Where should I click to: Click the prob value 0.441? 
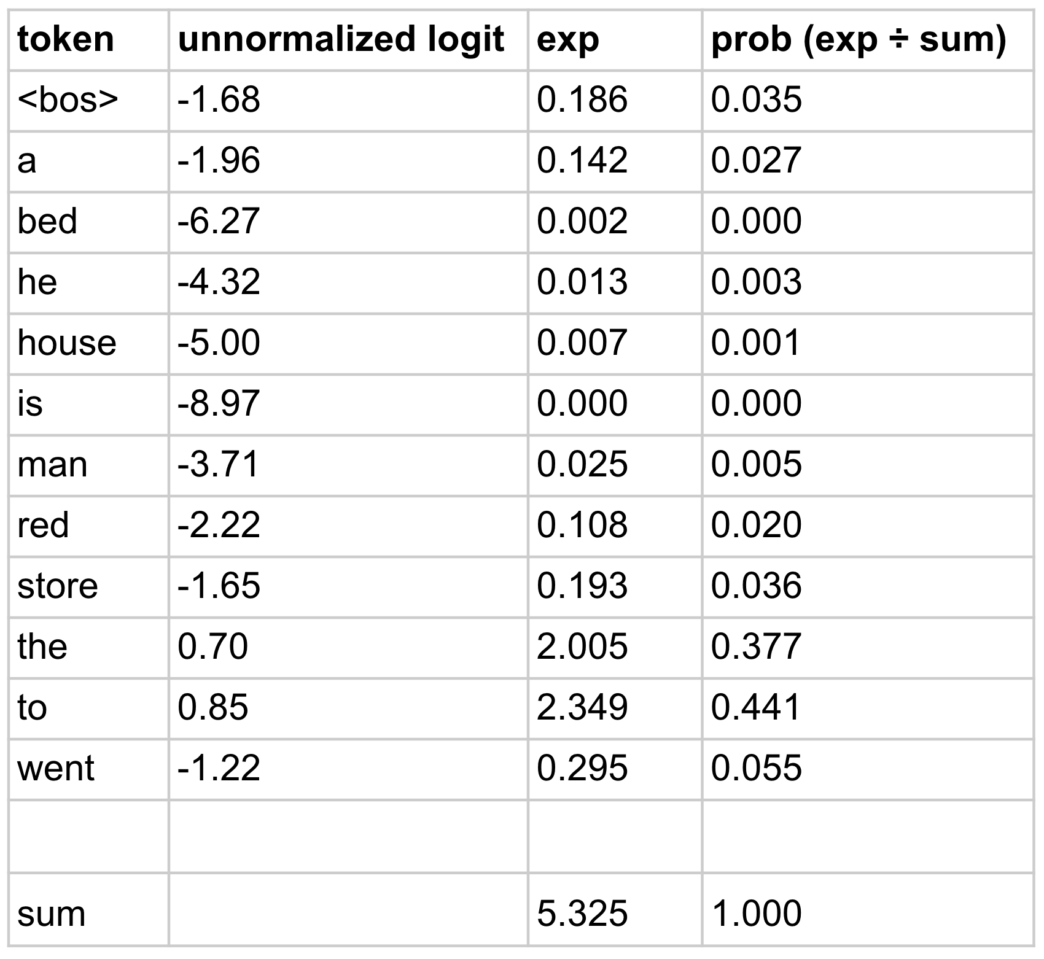[756, 707]
